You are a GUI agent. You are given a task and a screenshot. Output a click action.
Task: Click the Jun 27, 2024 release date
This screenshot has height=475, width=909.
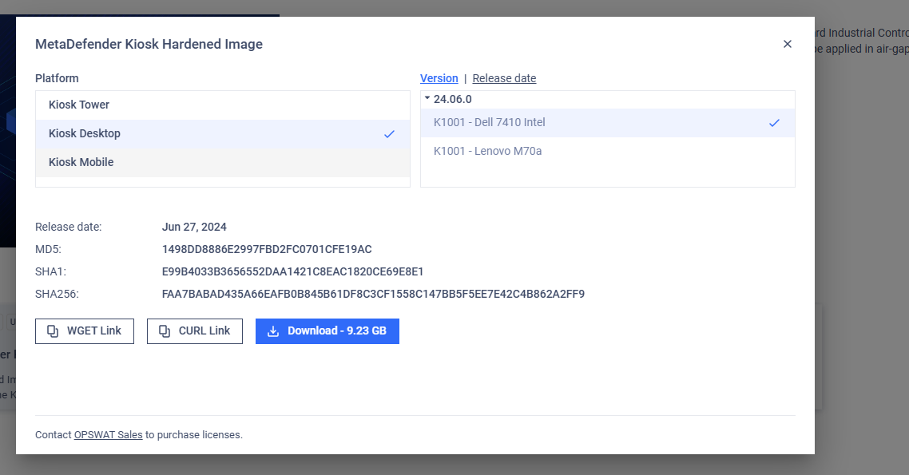[194, 227]
